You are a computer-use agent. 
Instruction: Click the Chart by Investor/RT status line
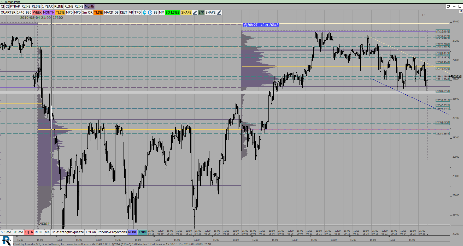(112, 244)
